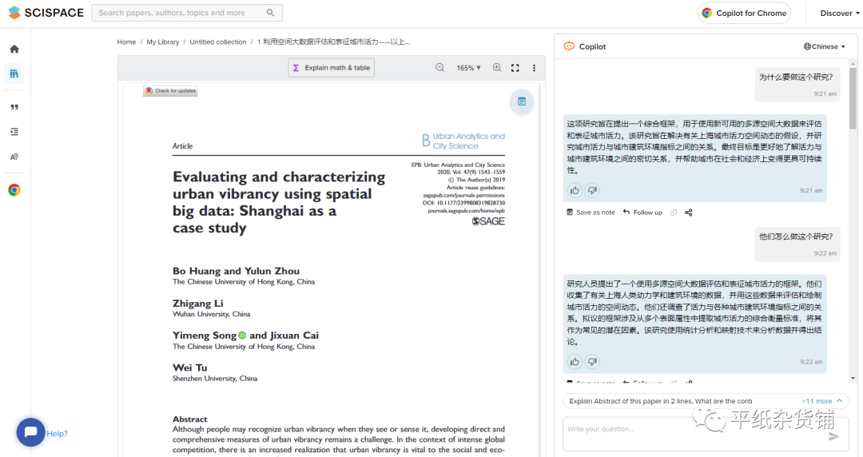Click the Copilot for Chrome button
The image size is (863, 457).
coord(744,13)
